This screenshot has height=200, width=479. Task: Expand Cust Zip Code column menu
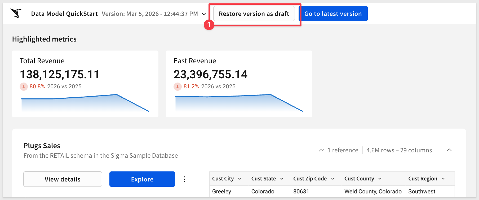coord(332,179)
